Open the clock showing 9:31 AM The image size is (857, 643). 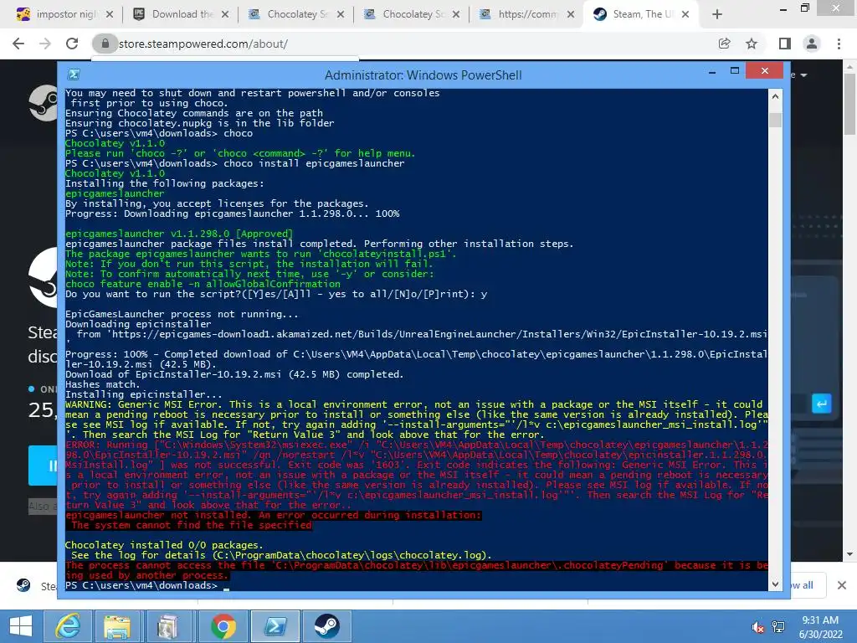(820, 627)
